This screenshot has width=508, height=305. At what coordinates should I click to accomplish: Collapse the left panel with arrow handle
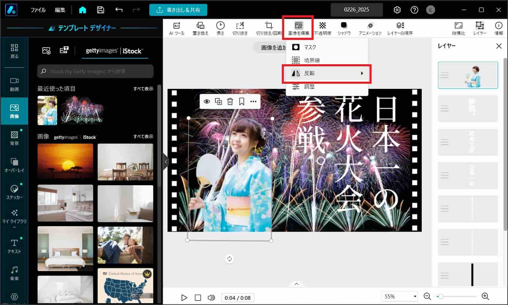tap(166, 162)
